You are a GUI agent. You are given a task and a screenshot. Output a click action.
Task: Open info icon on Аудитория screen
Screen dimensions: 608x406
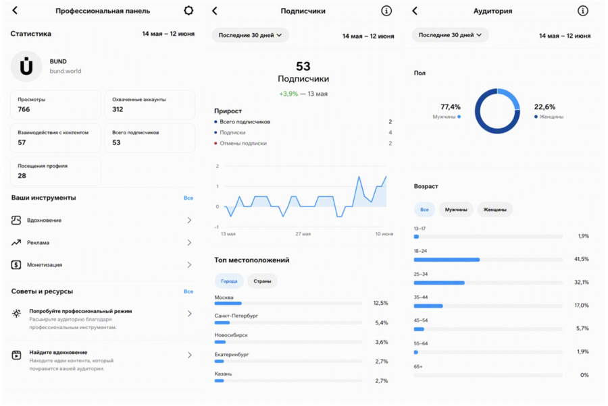[583, 11]
